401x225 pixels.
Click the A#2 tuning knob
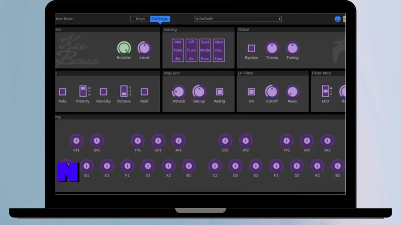click(x=327, y=141)
